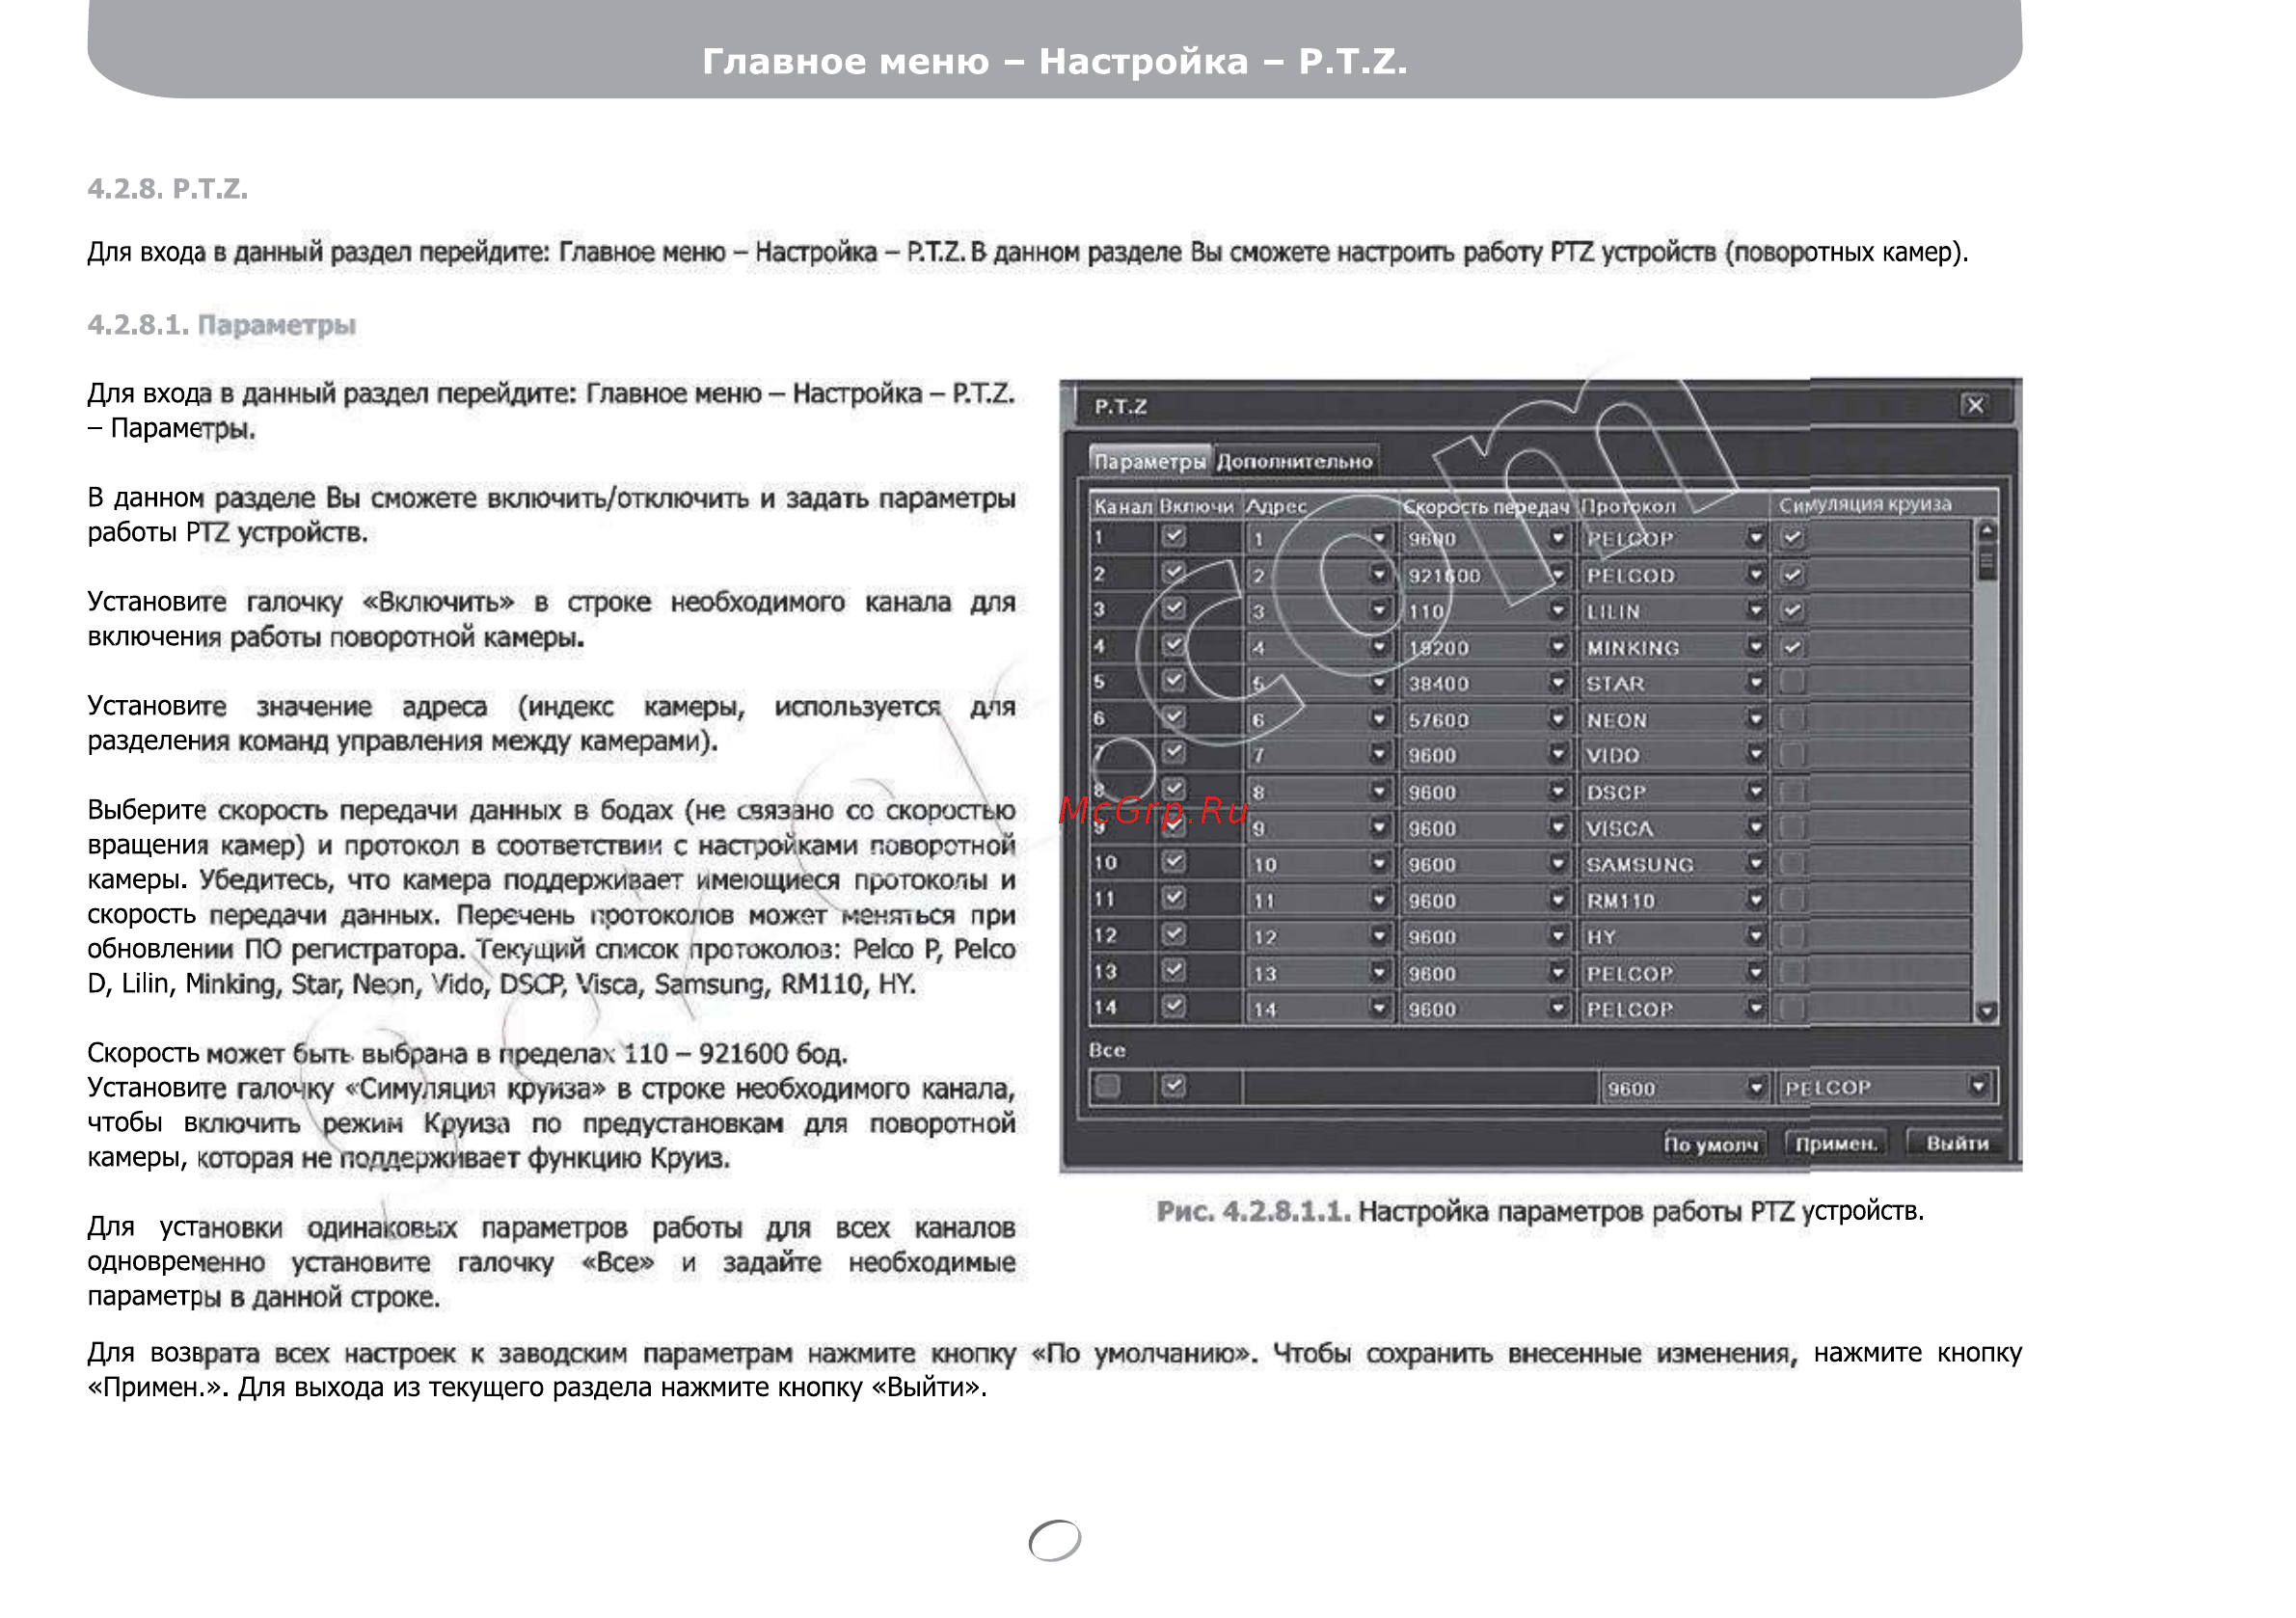2296x1618 pixels.
Task: Open protocol dropdown showing LILIN
Action: click(x=1756, y=610)
